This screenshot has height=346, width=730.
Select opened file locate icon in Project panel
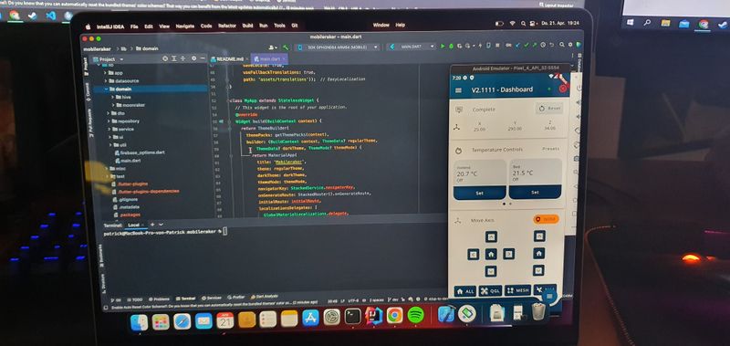[165, 58]
